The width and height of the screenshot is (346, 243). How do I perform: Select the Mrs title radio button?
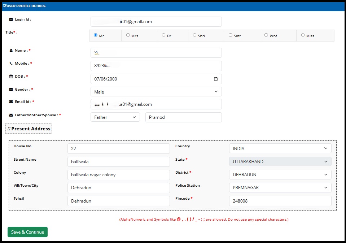tap(128, 35)
